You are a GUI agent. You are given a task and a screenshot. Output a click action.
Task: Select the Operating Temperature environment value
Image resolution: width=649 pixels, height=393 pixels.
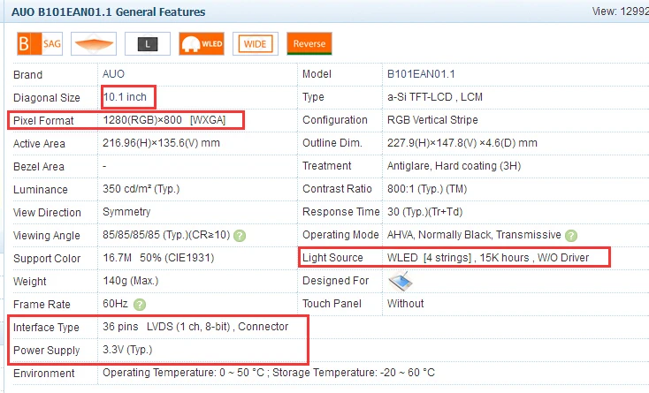point(269,373)
